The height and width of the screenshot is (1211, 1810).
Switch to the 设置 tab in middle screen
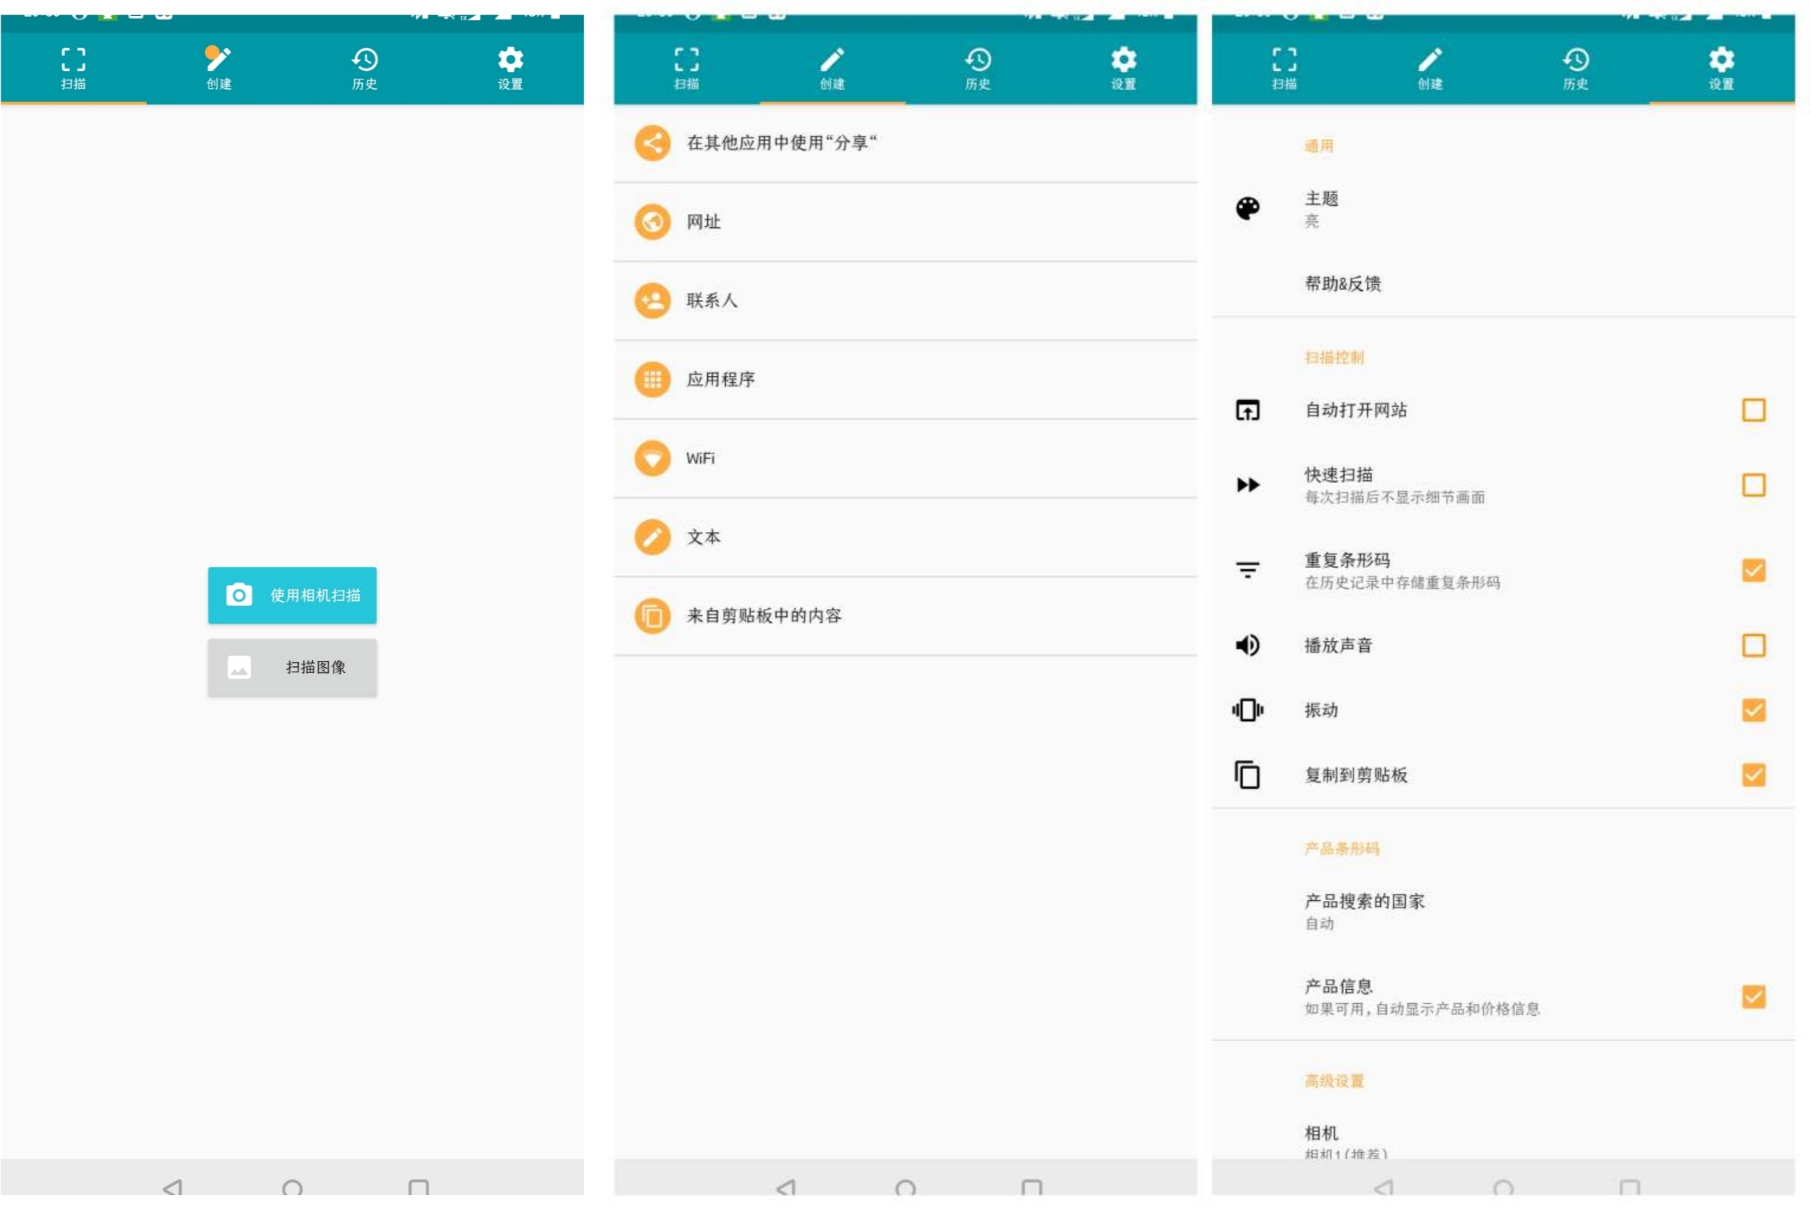coord(1124,68)
